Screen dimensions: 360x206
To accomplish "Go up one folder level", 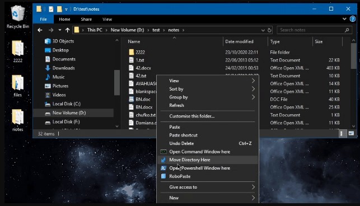I will click(x=67, y=30).
